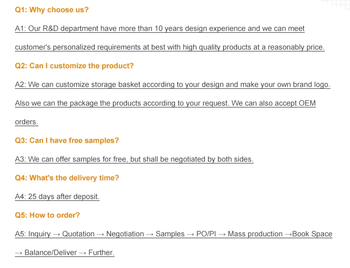Click the "Q4: What's the delivery time?" heading
Image resolution: width=350 pixels, height=268 pixels.
(x=67, y=178)
